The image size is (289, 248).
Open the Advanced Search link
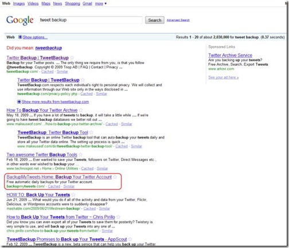tap(178, 20)
